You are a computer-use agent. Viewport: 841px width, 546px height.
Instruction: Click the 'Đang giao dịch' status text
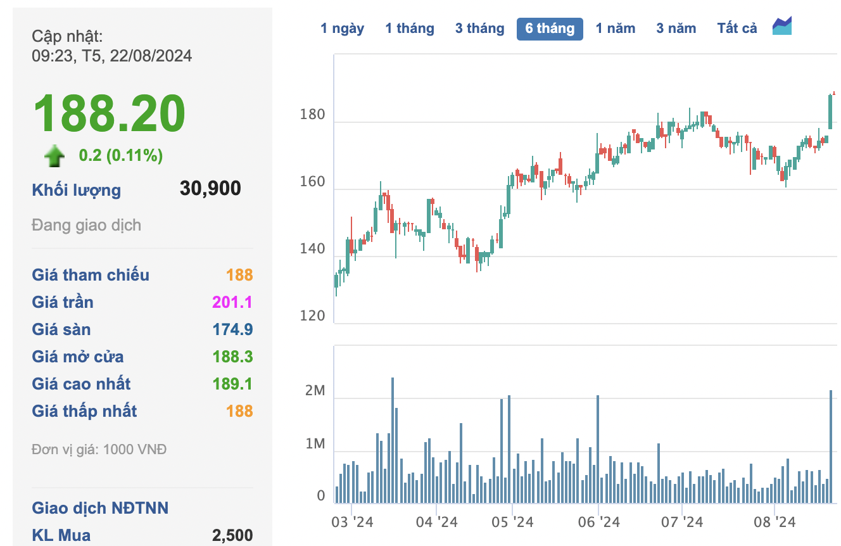click(x=86, y=225)
